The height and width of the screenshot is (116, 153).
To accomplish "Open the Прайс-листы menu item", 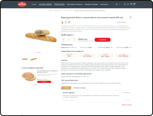I will click(x=60, y=4).
